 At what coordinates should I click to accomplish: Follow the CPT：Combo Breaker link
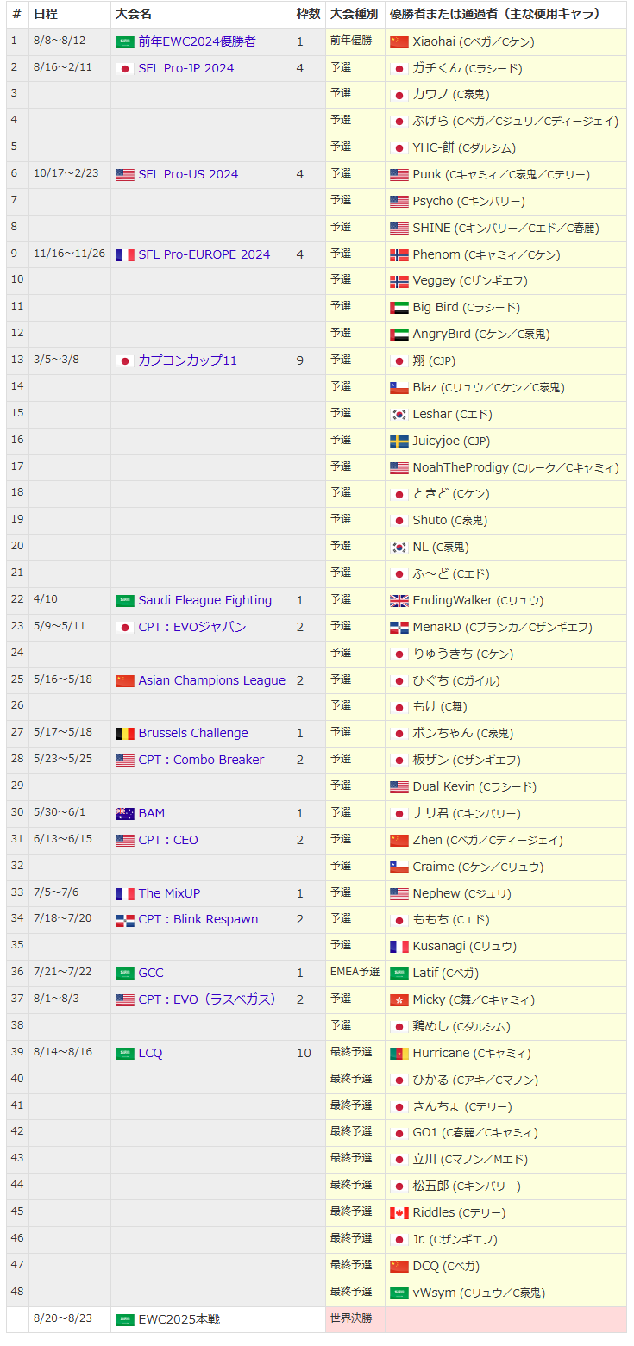coord(201,760)
